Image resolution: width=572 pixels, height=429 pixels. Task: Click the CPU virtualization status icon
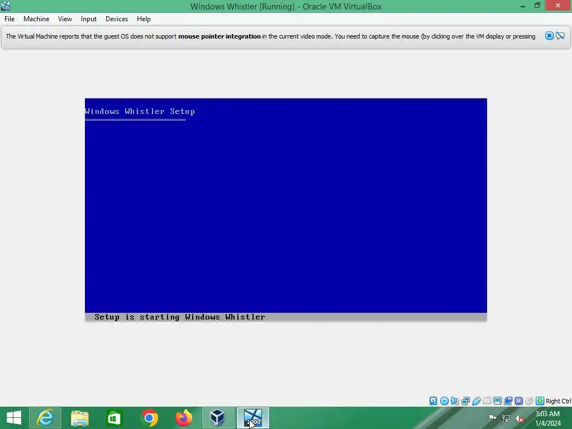click(x=518, y=401)
